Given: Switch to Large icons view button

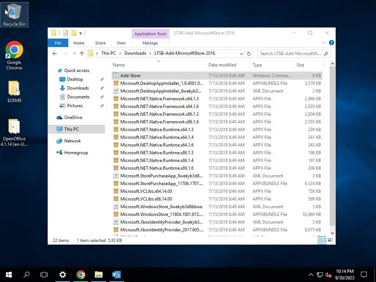Looking at the screenshot, I should pos(330,240).
